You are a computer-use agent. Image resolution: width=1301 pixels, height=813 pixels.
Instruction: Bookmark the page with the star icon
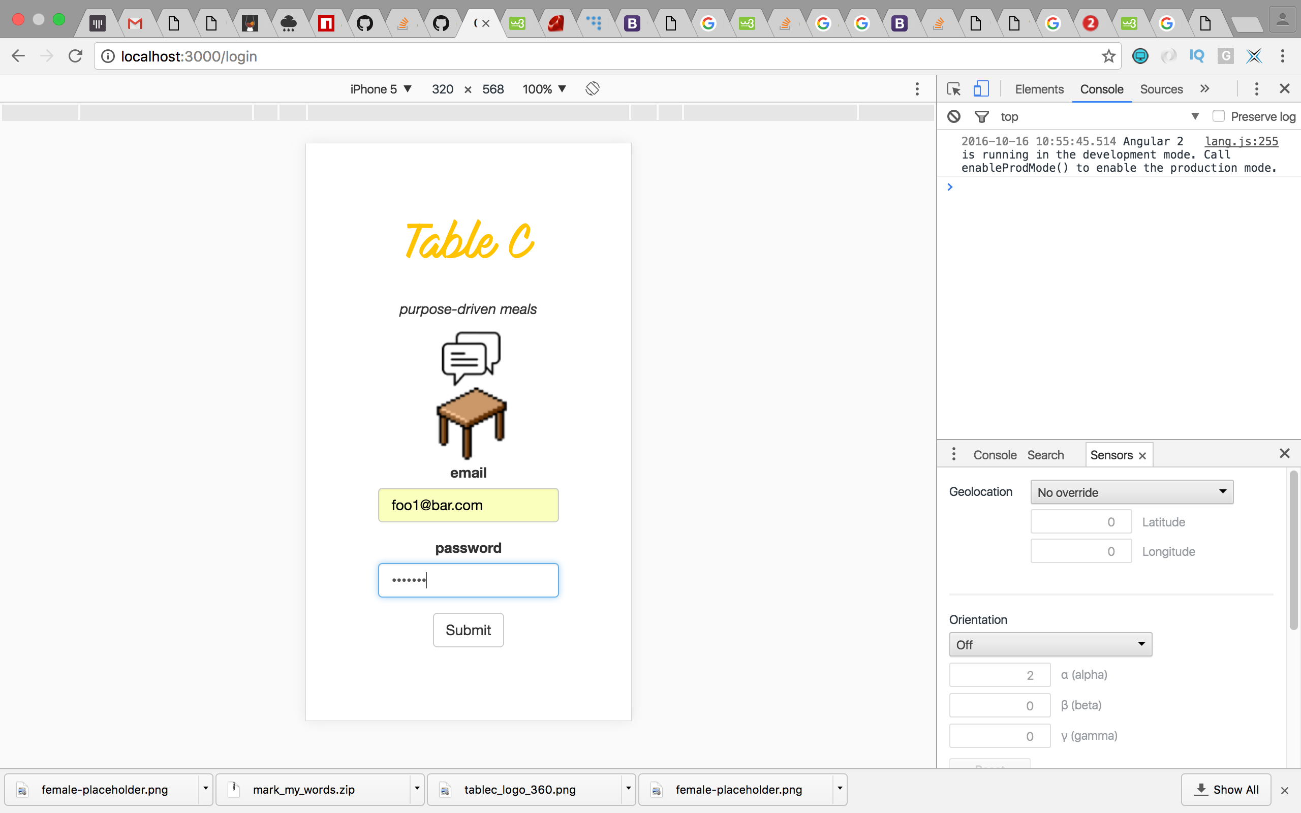1108,56
